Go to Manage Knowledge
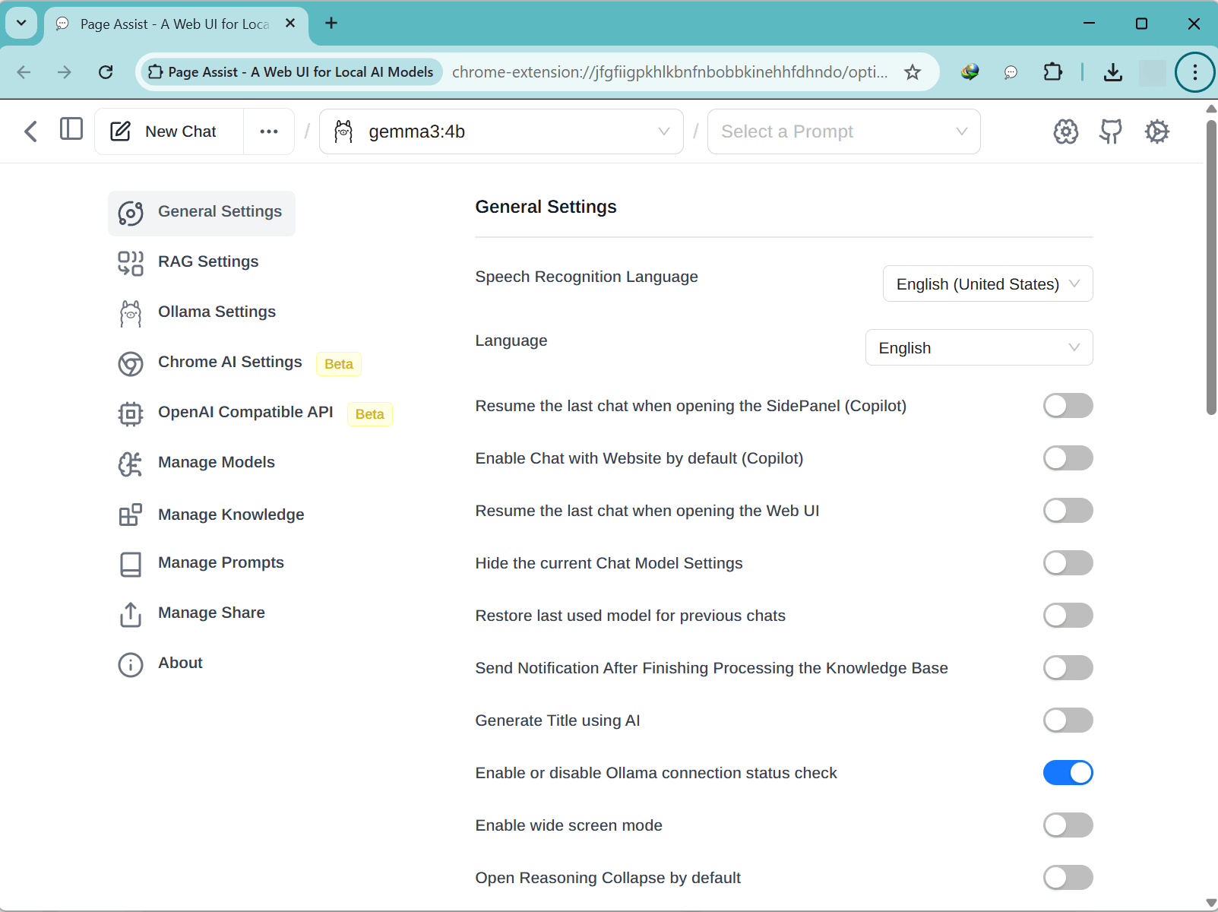The height and width of the screenshot is (912, 1218). pos(231,515)
